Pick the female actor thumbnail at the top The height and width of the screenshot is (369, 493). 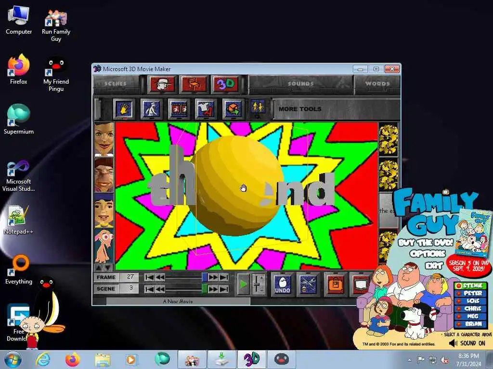tap(104, 139)
